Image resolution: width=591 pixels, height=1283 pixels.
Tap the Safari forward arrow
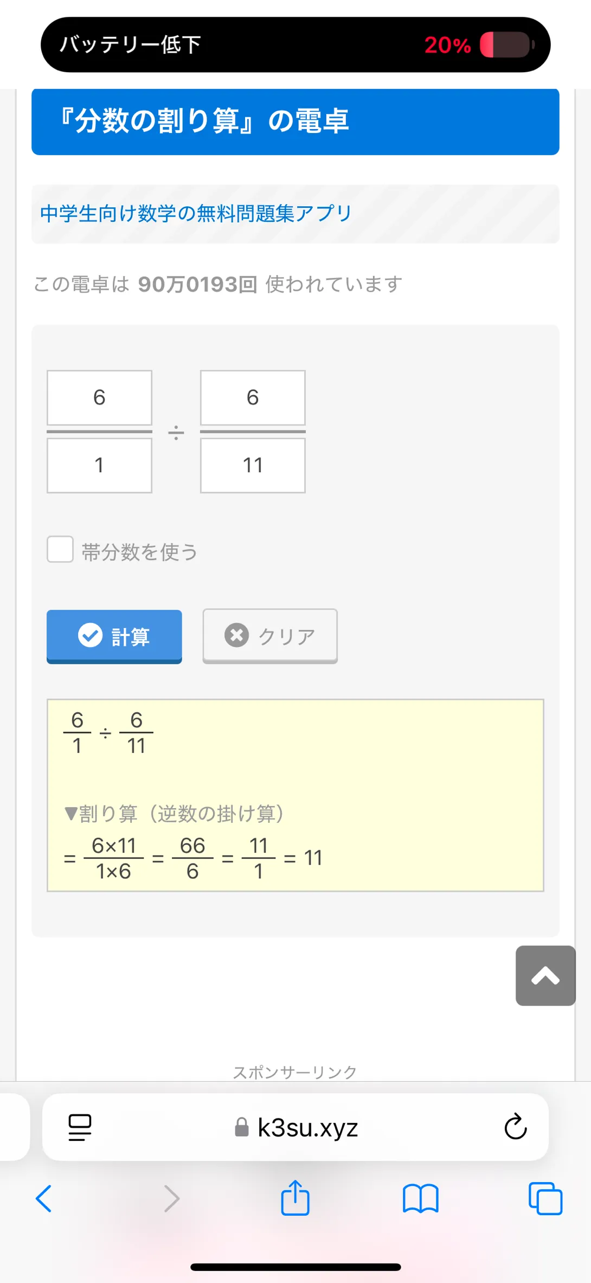click(x=171, y=1198)
